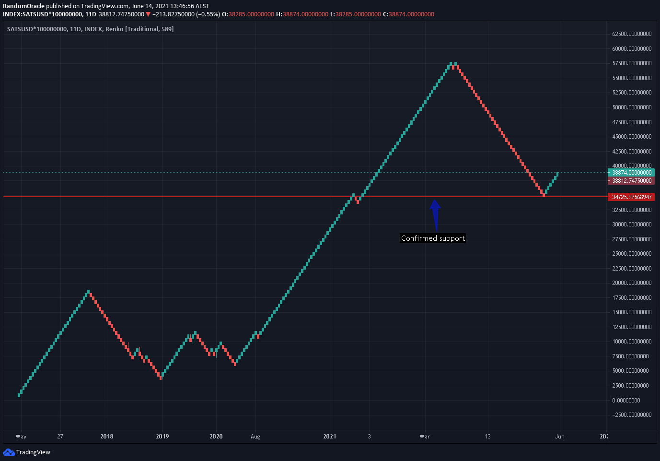
Task: Click the '2018' time axis label
Action: pyautogui.click(x=107, y=437)
